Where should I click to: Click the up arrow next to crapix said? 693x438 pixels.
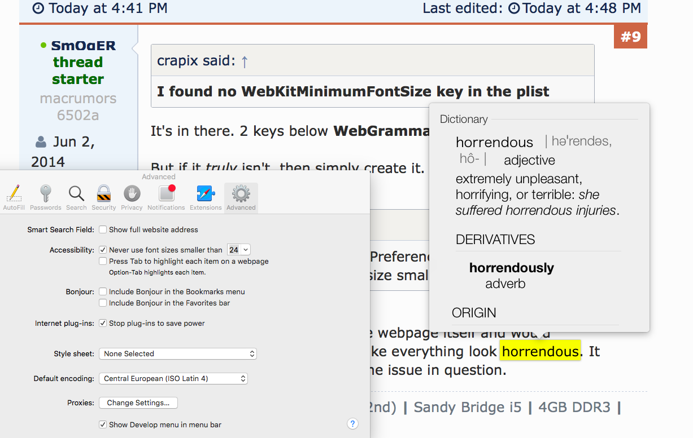click(245, 61)
